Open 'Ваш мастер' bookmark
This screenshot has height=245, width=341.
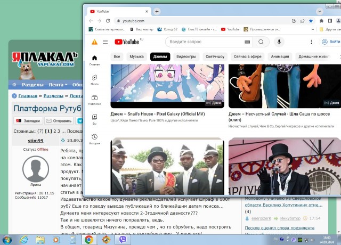click(142, 29)
